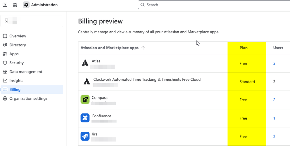
Task: Click the Clockwork users count 3
Action: 274,82
